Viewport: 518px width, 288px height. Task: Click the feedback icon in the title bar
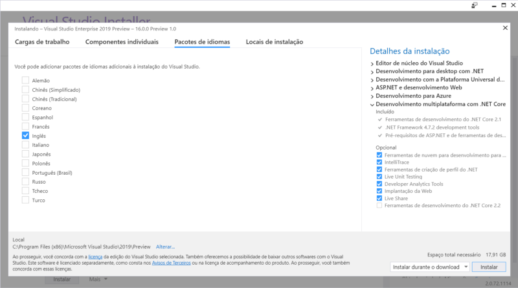[x=475, y=5]
